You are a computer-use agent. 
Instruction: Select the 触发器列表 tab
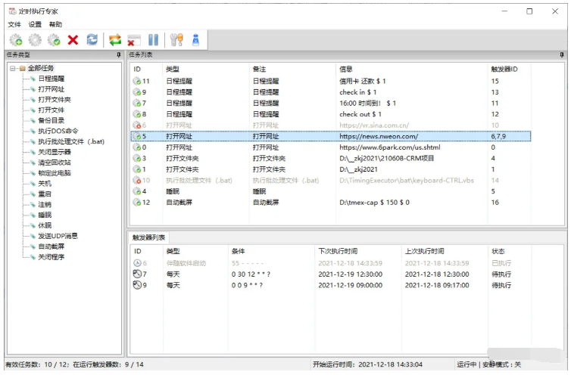(x=148, y=237)
